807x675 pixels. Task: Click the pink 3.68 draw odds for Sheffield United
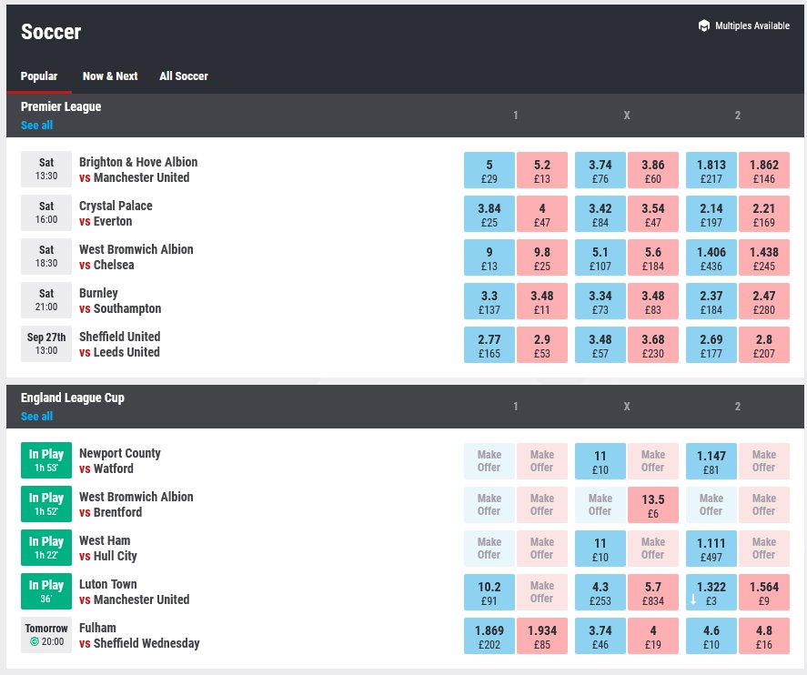[x=653, y=345]
